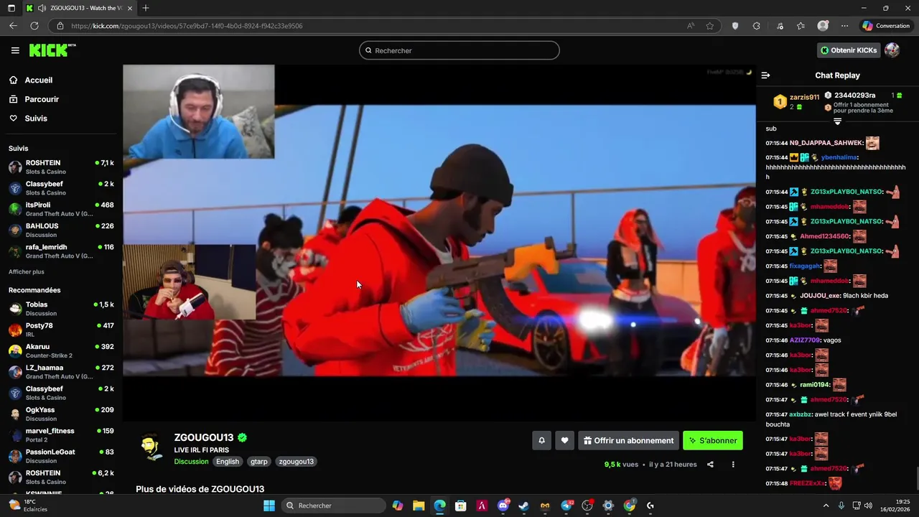Open the Kick hamburger menu
This screenshot has width=919, height=517.
coord(15,50)
